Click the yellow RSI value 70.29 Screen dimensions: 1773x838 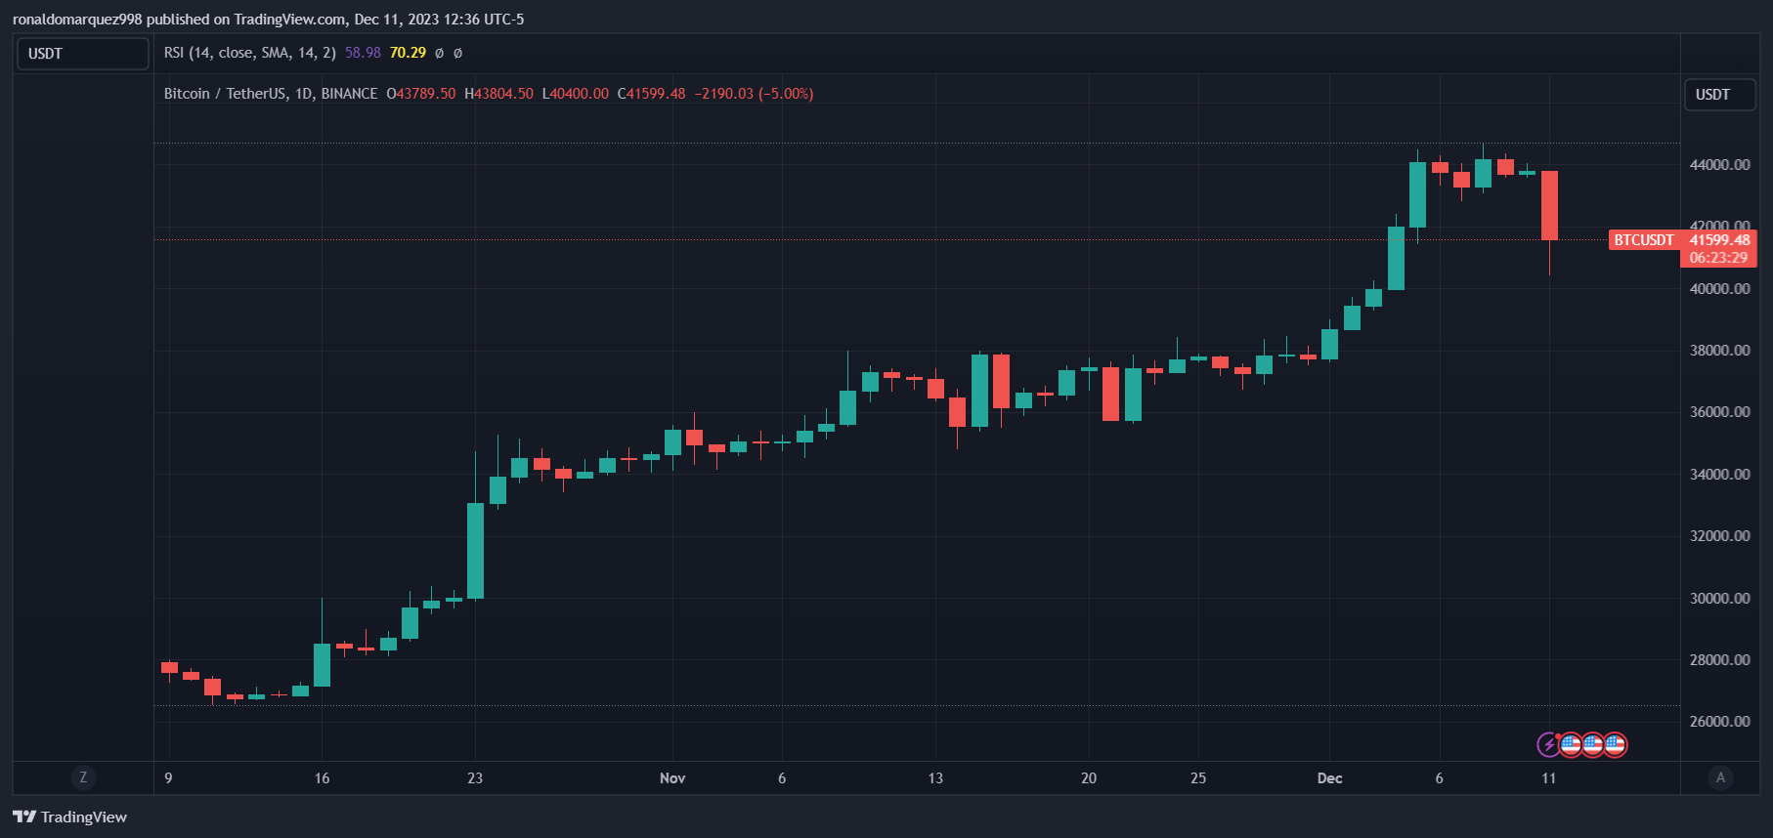click(x=408, y=53)
